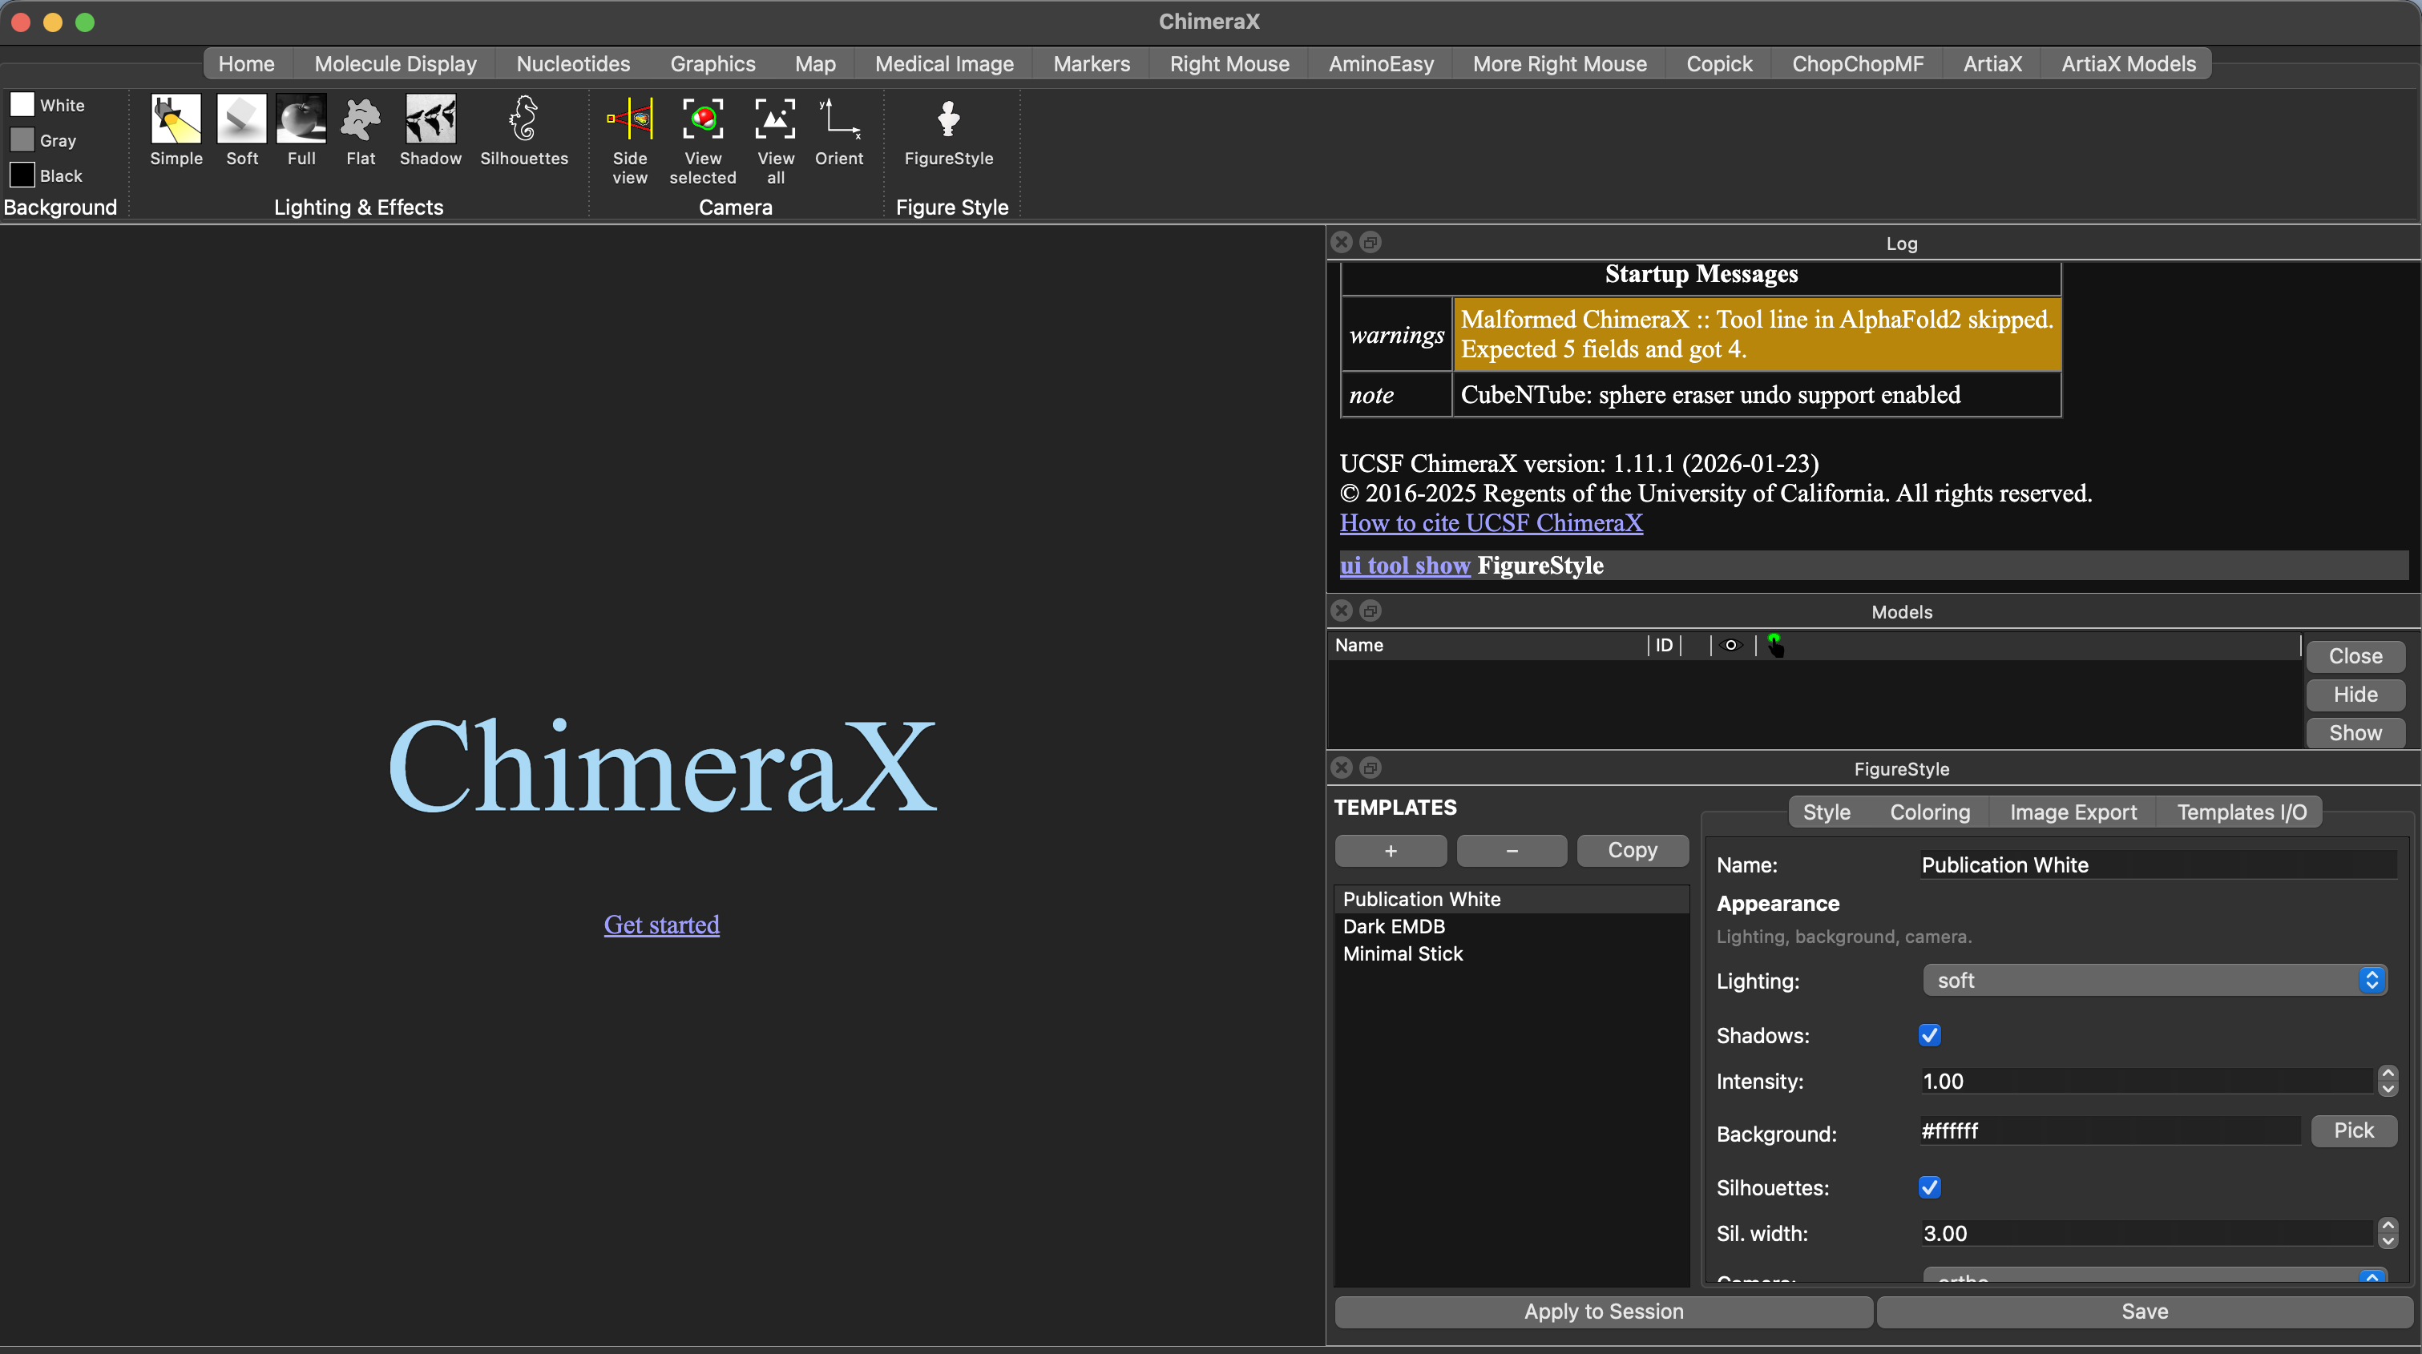Copy the selected template

pos(1633,850)
